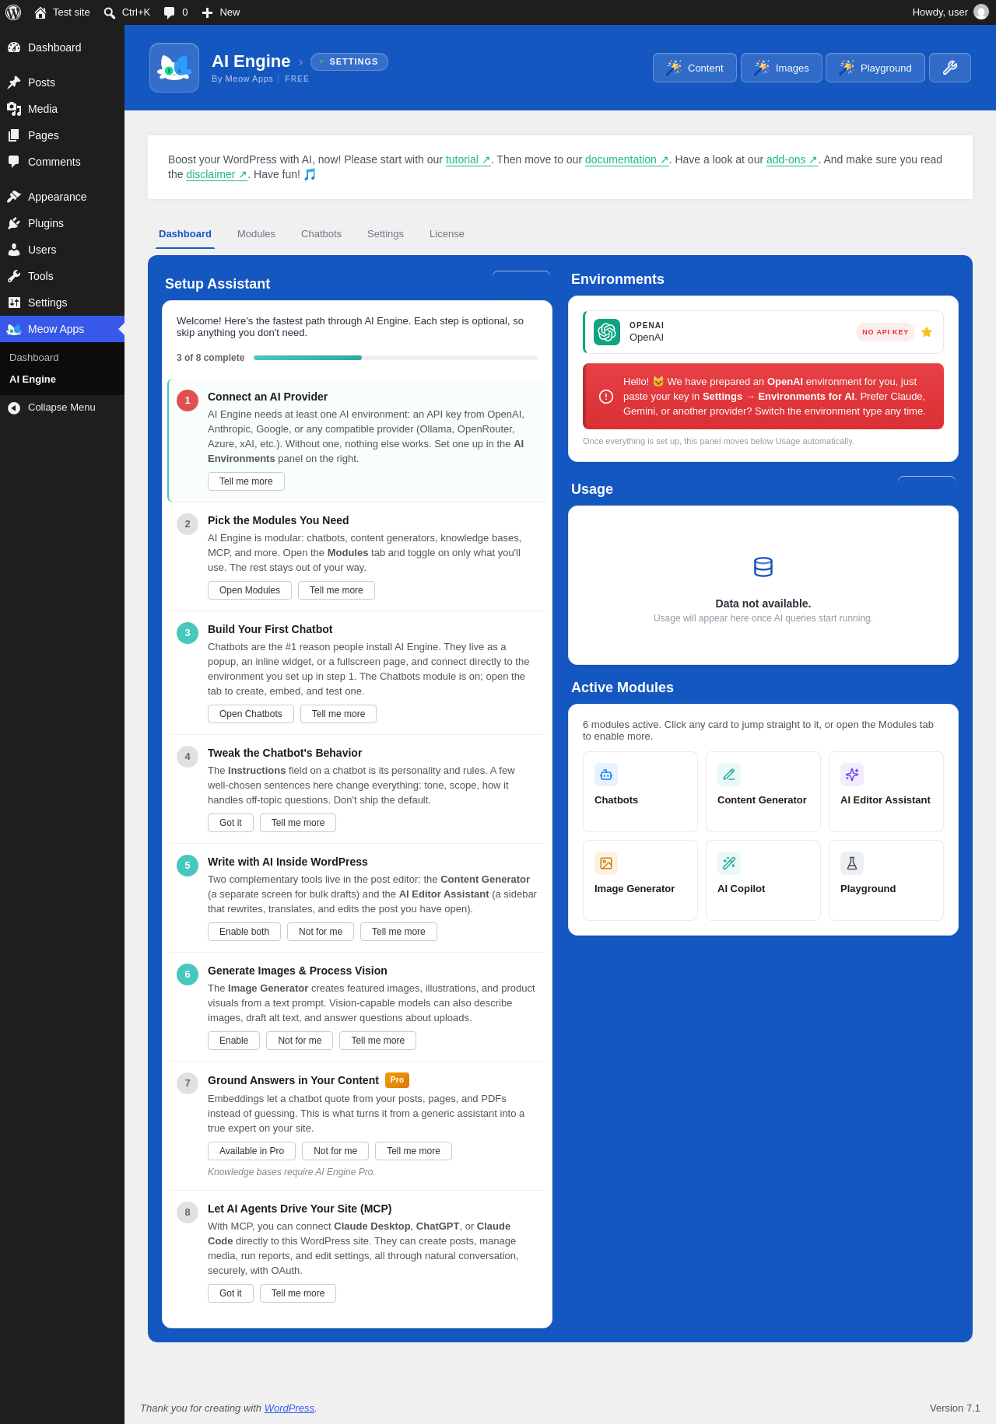Click Tell me more under Ground Answers
Image resolution: width=996 pixels, height=1424 pixels.
coord(413,1151)
